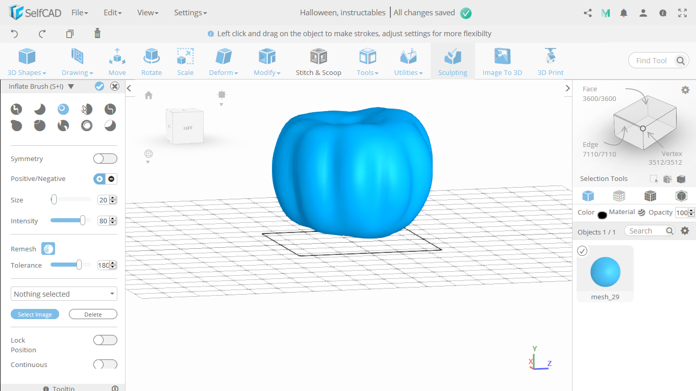Screen dimensions: 696x391
Task: Open the Drawing dropdown
Action: coord(77,62)
